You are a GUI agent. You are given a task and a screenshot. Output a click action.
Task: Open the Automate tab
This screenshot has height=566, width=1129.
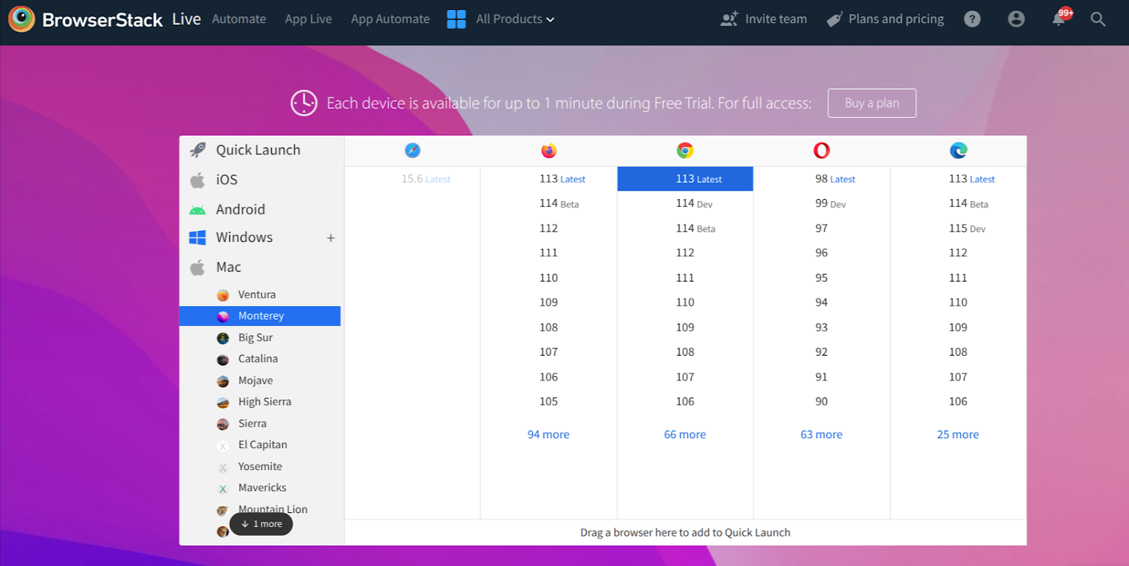pyautogui.click(x=239, y=19)
